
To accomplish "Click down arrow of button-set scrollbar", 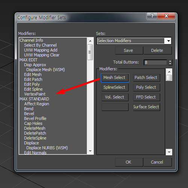I will tap(169, 152).
